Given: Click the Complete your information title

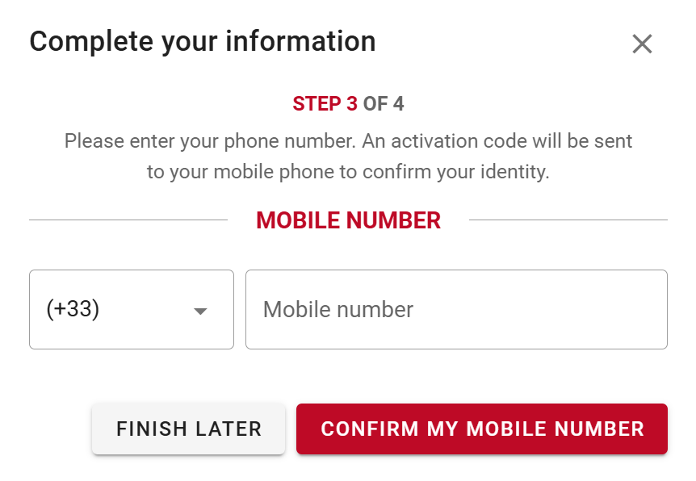Looking at the screenshot, I should pos(203,41).
